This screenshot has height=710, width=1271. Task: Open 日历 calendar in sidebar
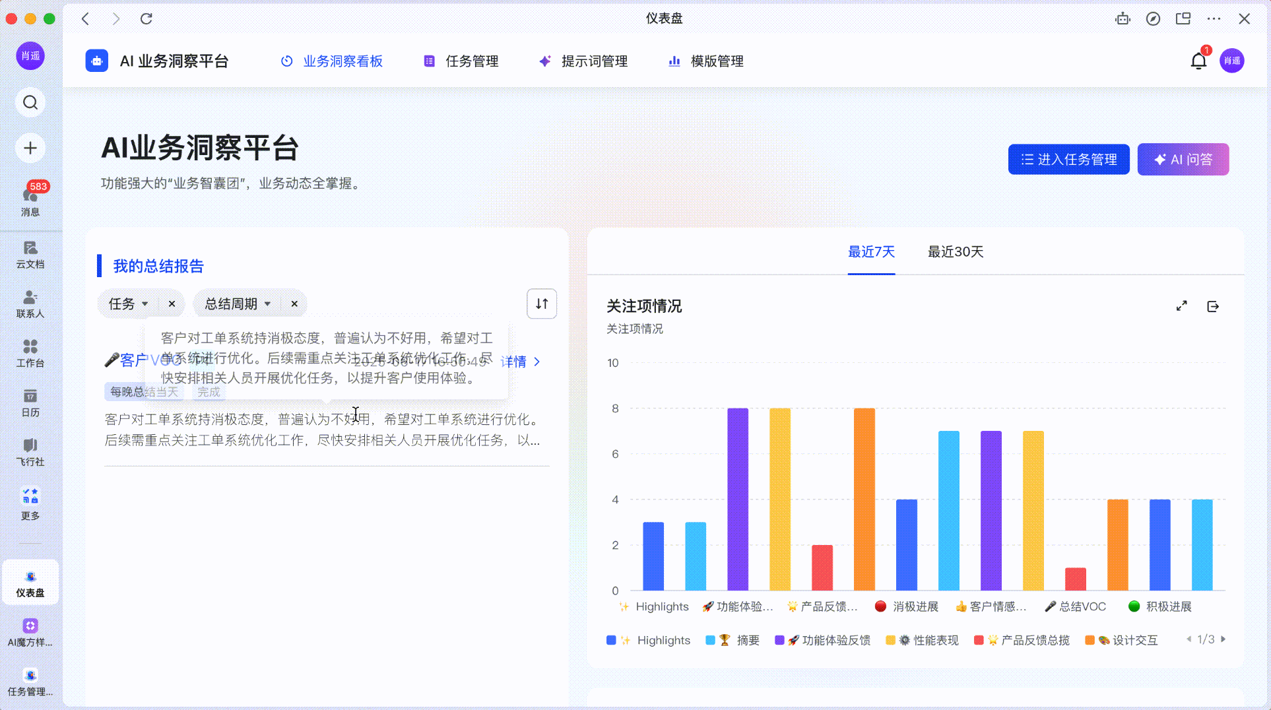(x=30, y=403)
